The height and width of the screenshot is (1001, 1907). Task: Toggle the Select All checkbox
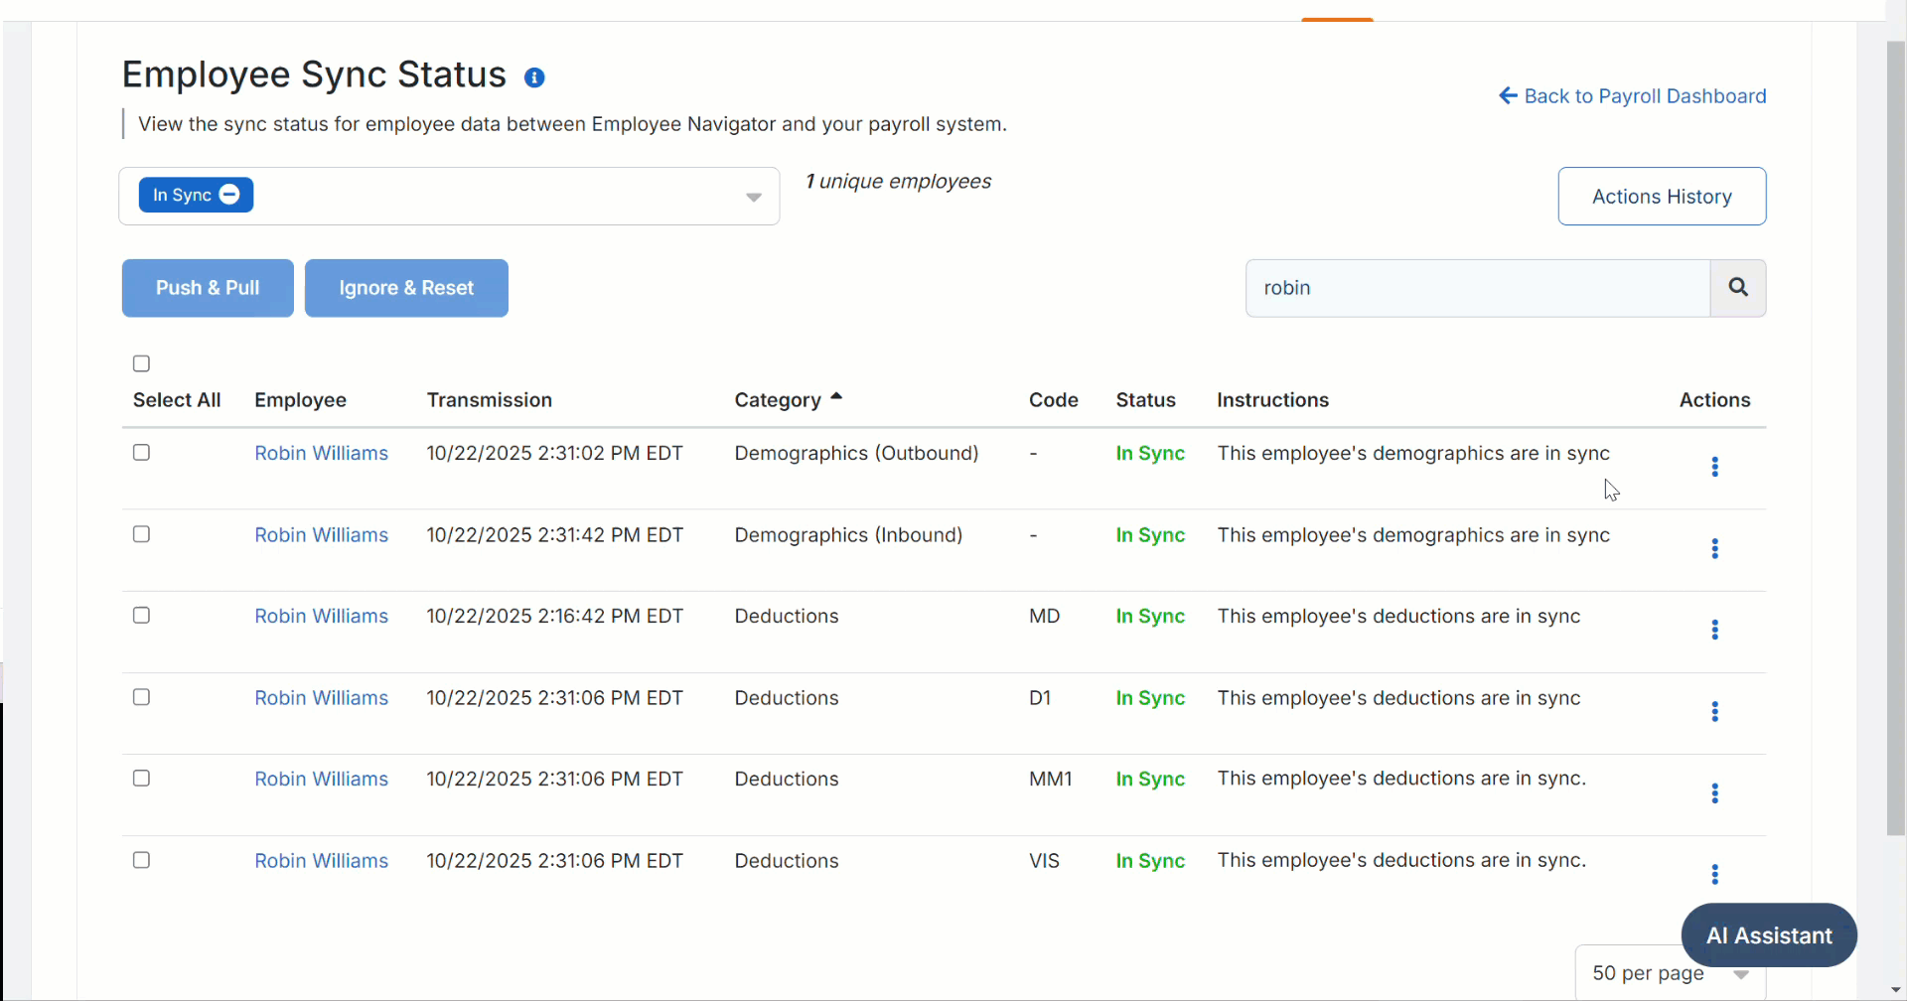[141, 363]
